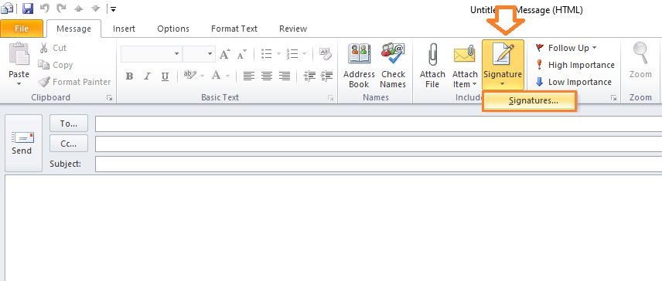The height and width of the screenshot is (281, 662).
Task: Open the Follow Up flag menu
Action: pos(566,48)
